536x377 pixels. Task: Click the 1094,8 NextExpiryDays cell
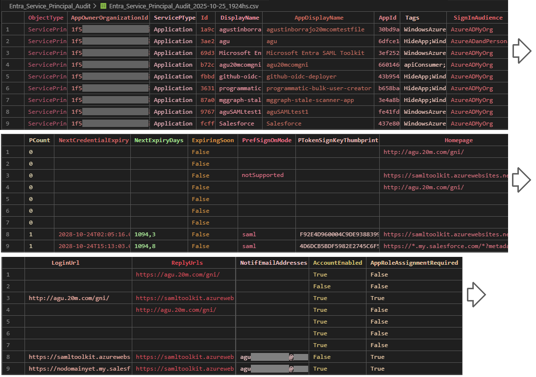pyautogui.click(x=145, y=246)
